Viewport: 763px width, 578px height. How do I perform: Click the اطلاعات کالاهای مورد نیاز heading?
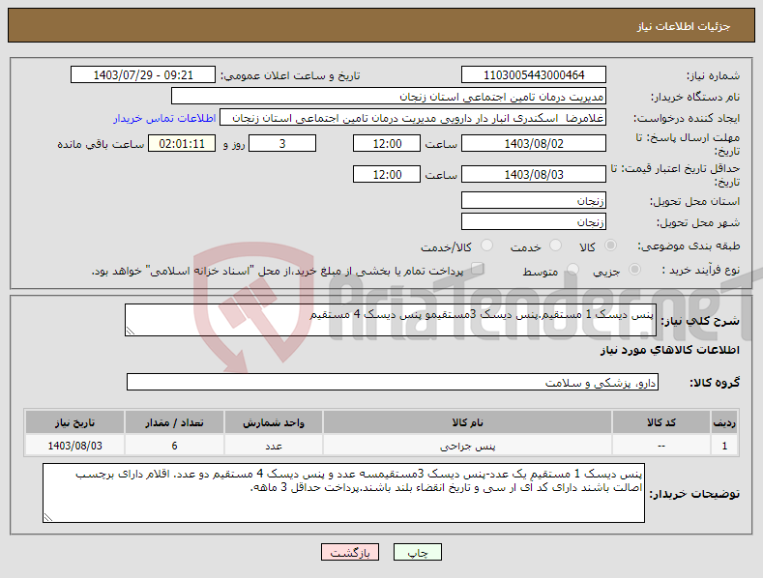pos(669,350)
